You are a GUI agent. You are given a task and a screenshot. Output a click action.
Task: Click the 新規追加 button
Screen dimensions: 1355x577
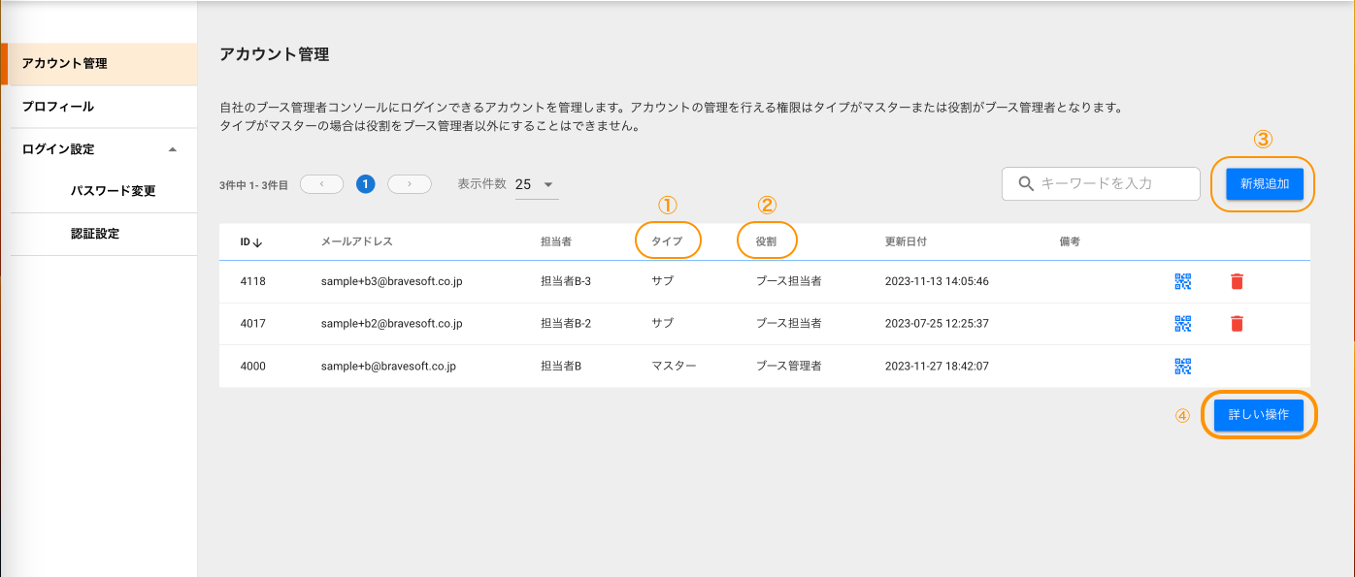point(1264,184)
